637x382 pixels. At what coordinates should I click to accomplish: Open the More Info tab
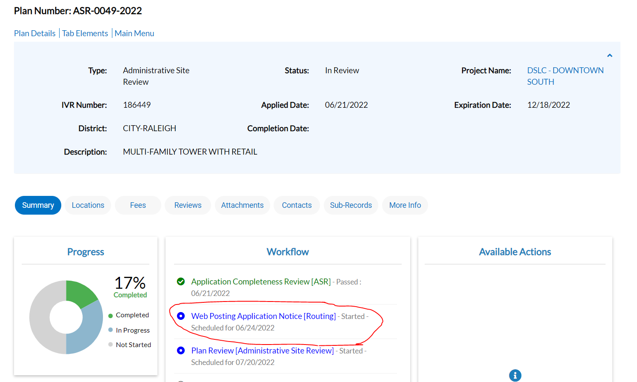point(405,205)
